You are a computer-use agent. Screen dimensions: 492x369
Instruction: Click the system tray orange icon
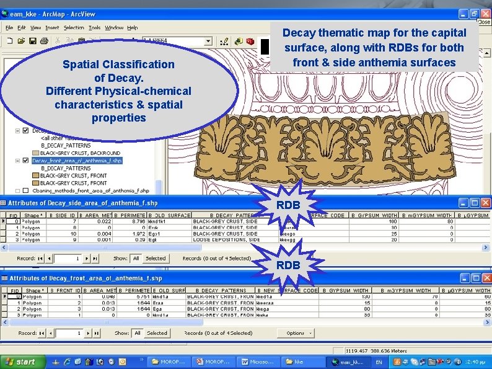tap(397, 362)
